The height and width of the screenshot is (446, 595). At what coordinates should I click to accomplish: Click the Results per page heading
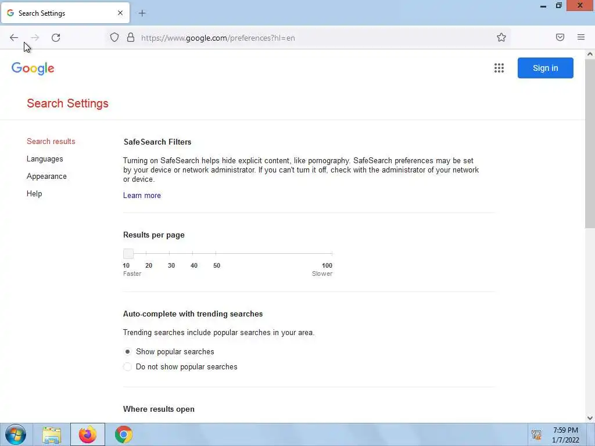[153, 235]
